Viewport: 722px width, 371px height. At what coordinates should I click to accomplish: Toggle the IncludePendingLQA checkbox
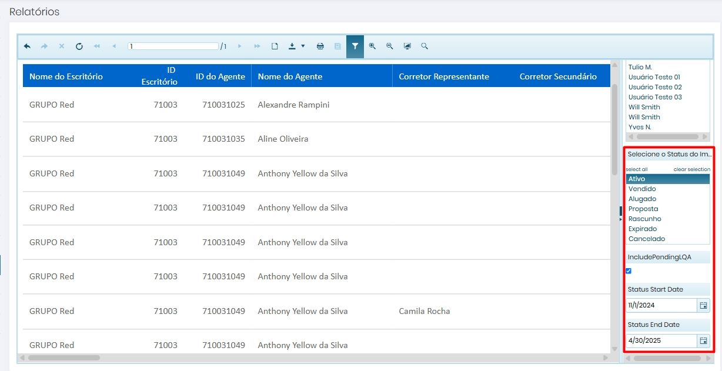(x=629, y=271)
